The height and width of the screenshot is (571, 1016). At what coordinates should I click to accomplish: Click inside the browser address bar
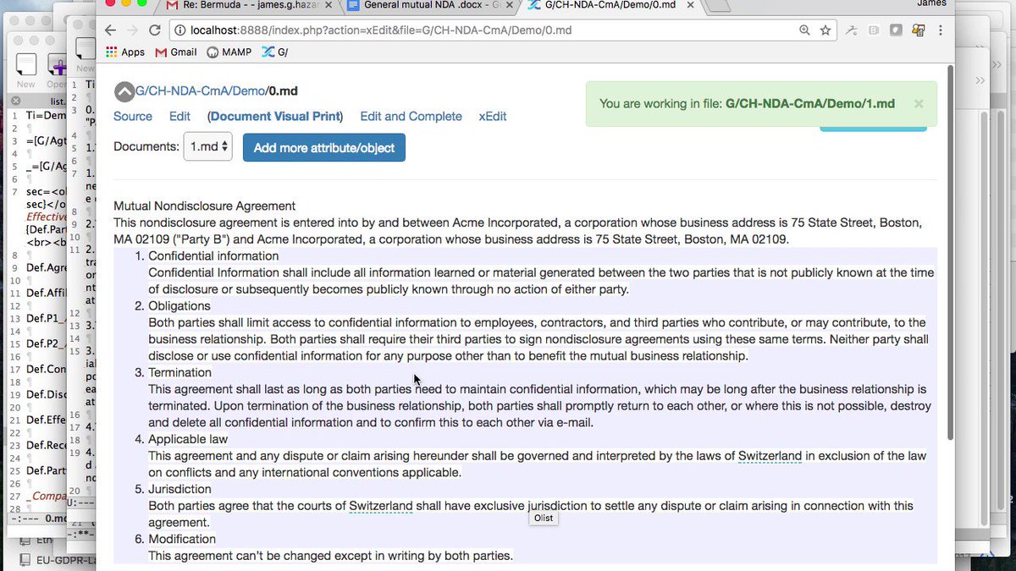(x=423, y=29)
